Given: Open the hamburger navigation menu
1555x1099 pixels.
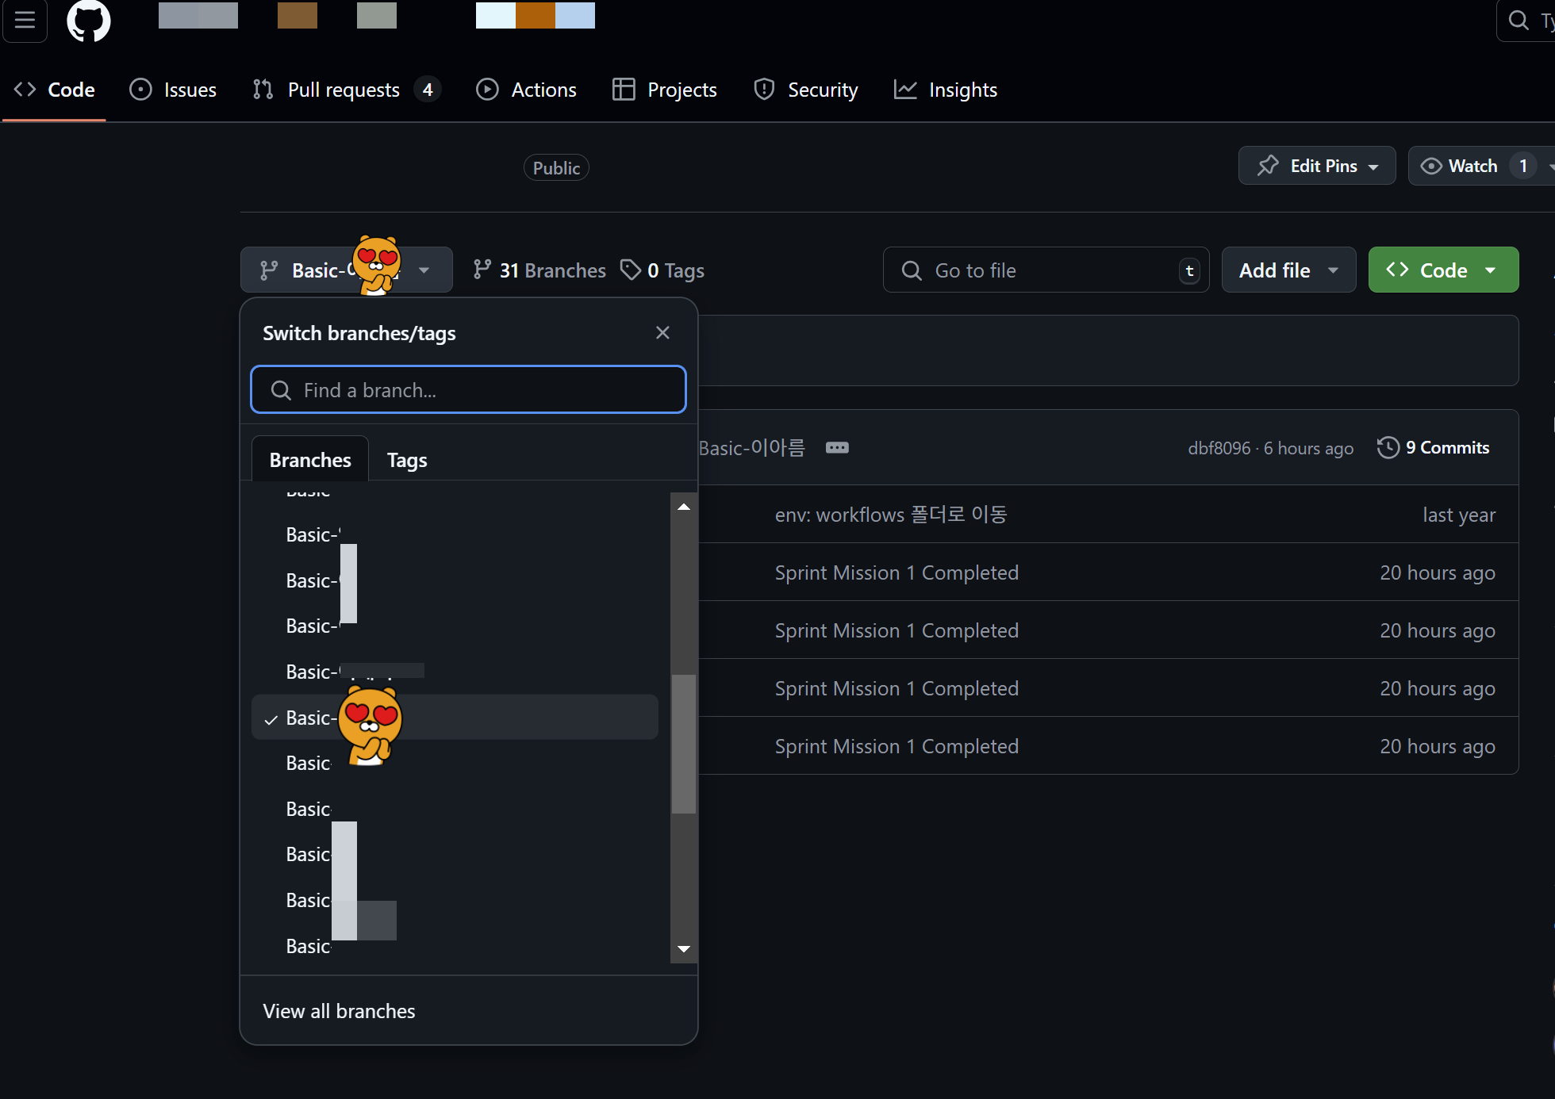Looking at the screenshot, I should pyautogui.click(x=25, y=20).
